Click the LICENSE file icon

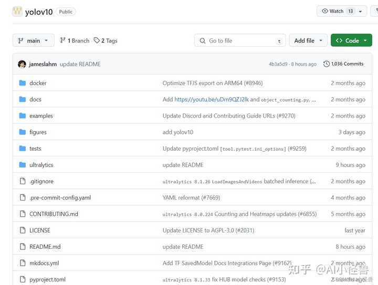point(23,230)
